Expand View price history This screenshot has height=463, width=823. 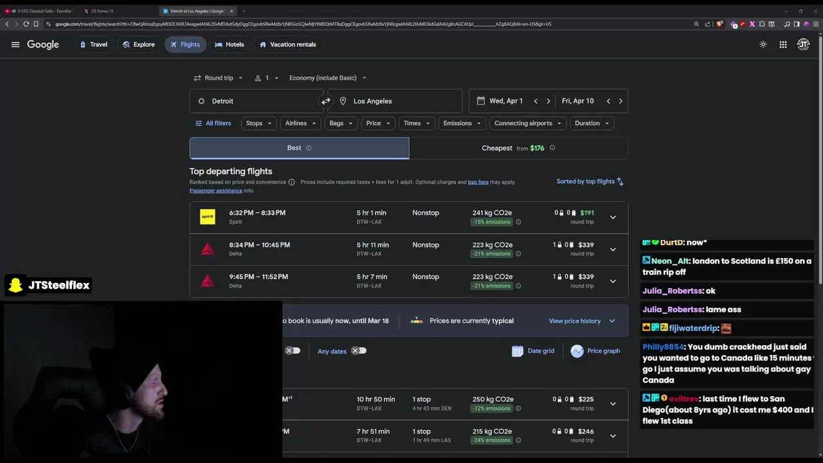click(582, 321)
